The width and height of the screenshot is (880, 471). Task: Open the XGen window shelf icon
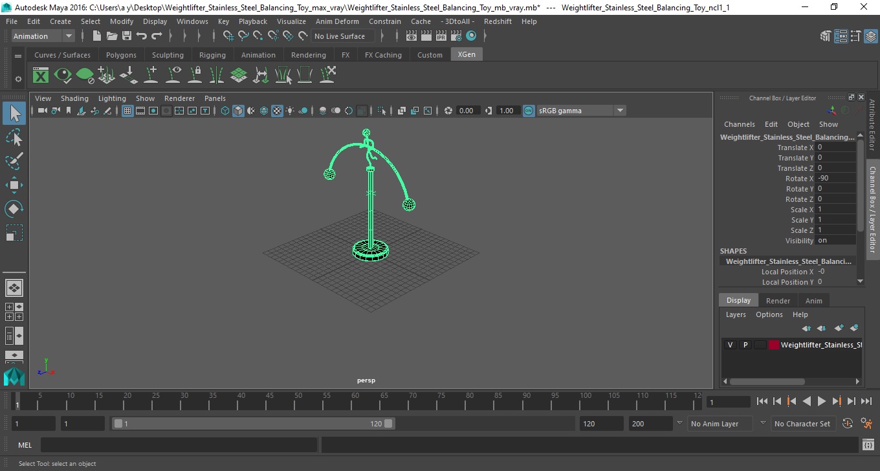coord(41,76)
